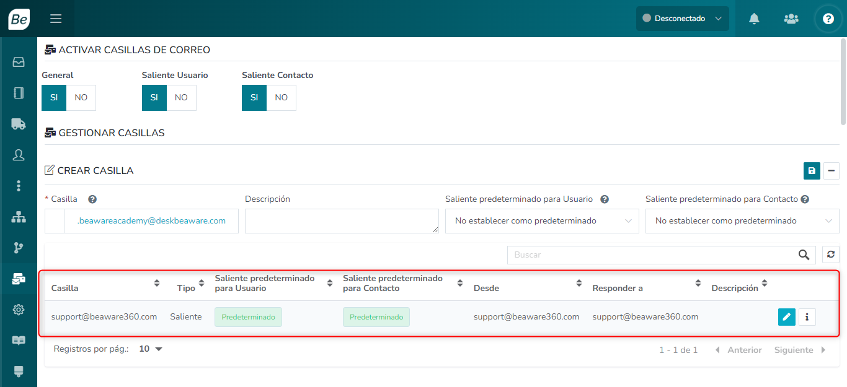Image resolution: width=847 pixels, height=387 pixels.
Task: Open the person contact icon in the sidebar
Action: click(x=19, y=155)
